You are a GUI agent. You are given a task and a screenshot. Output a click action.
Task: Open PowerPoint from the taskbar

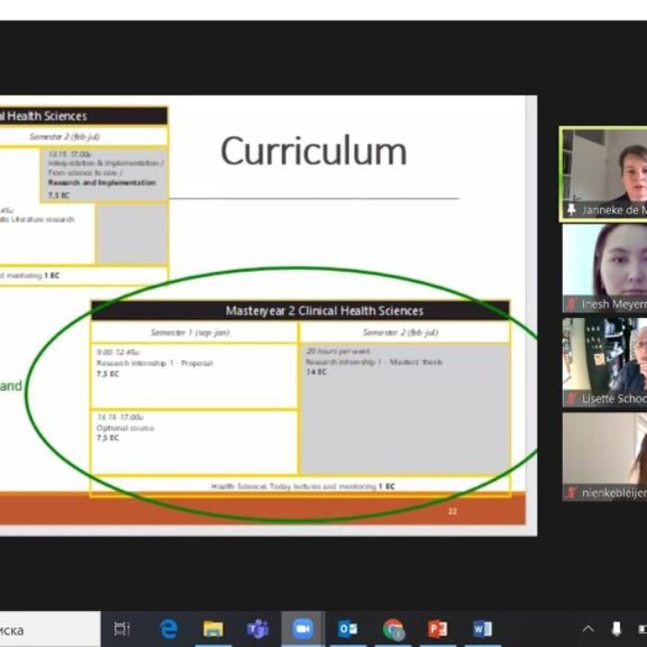pos(438,629)
